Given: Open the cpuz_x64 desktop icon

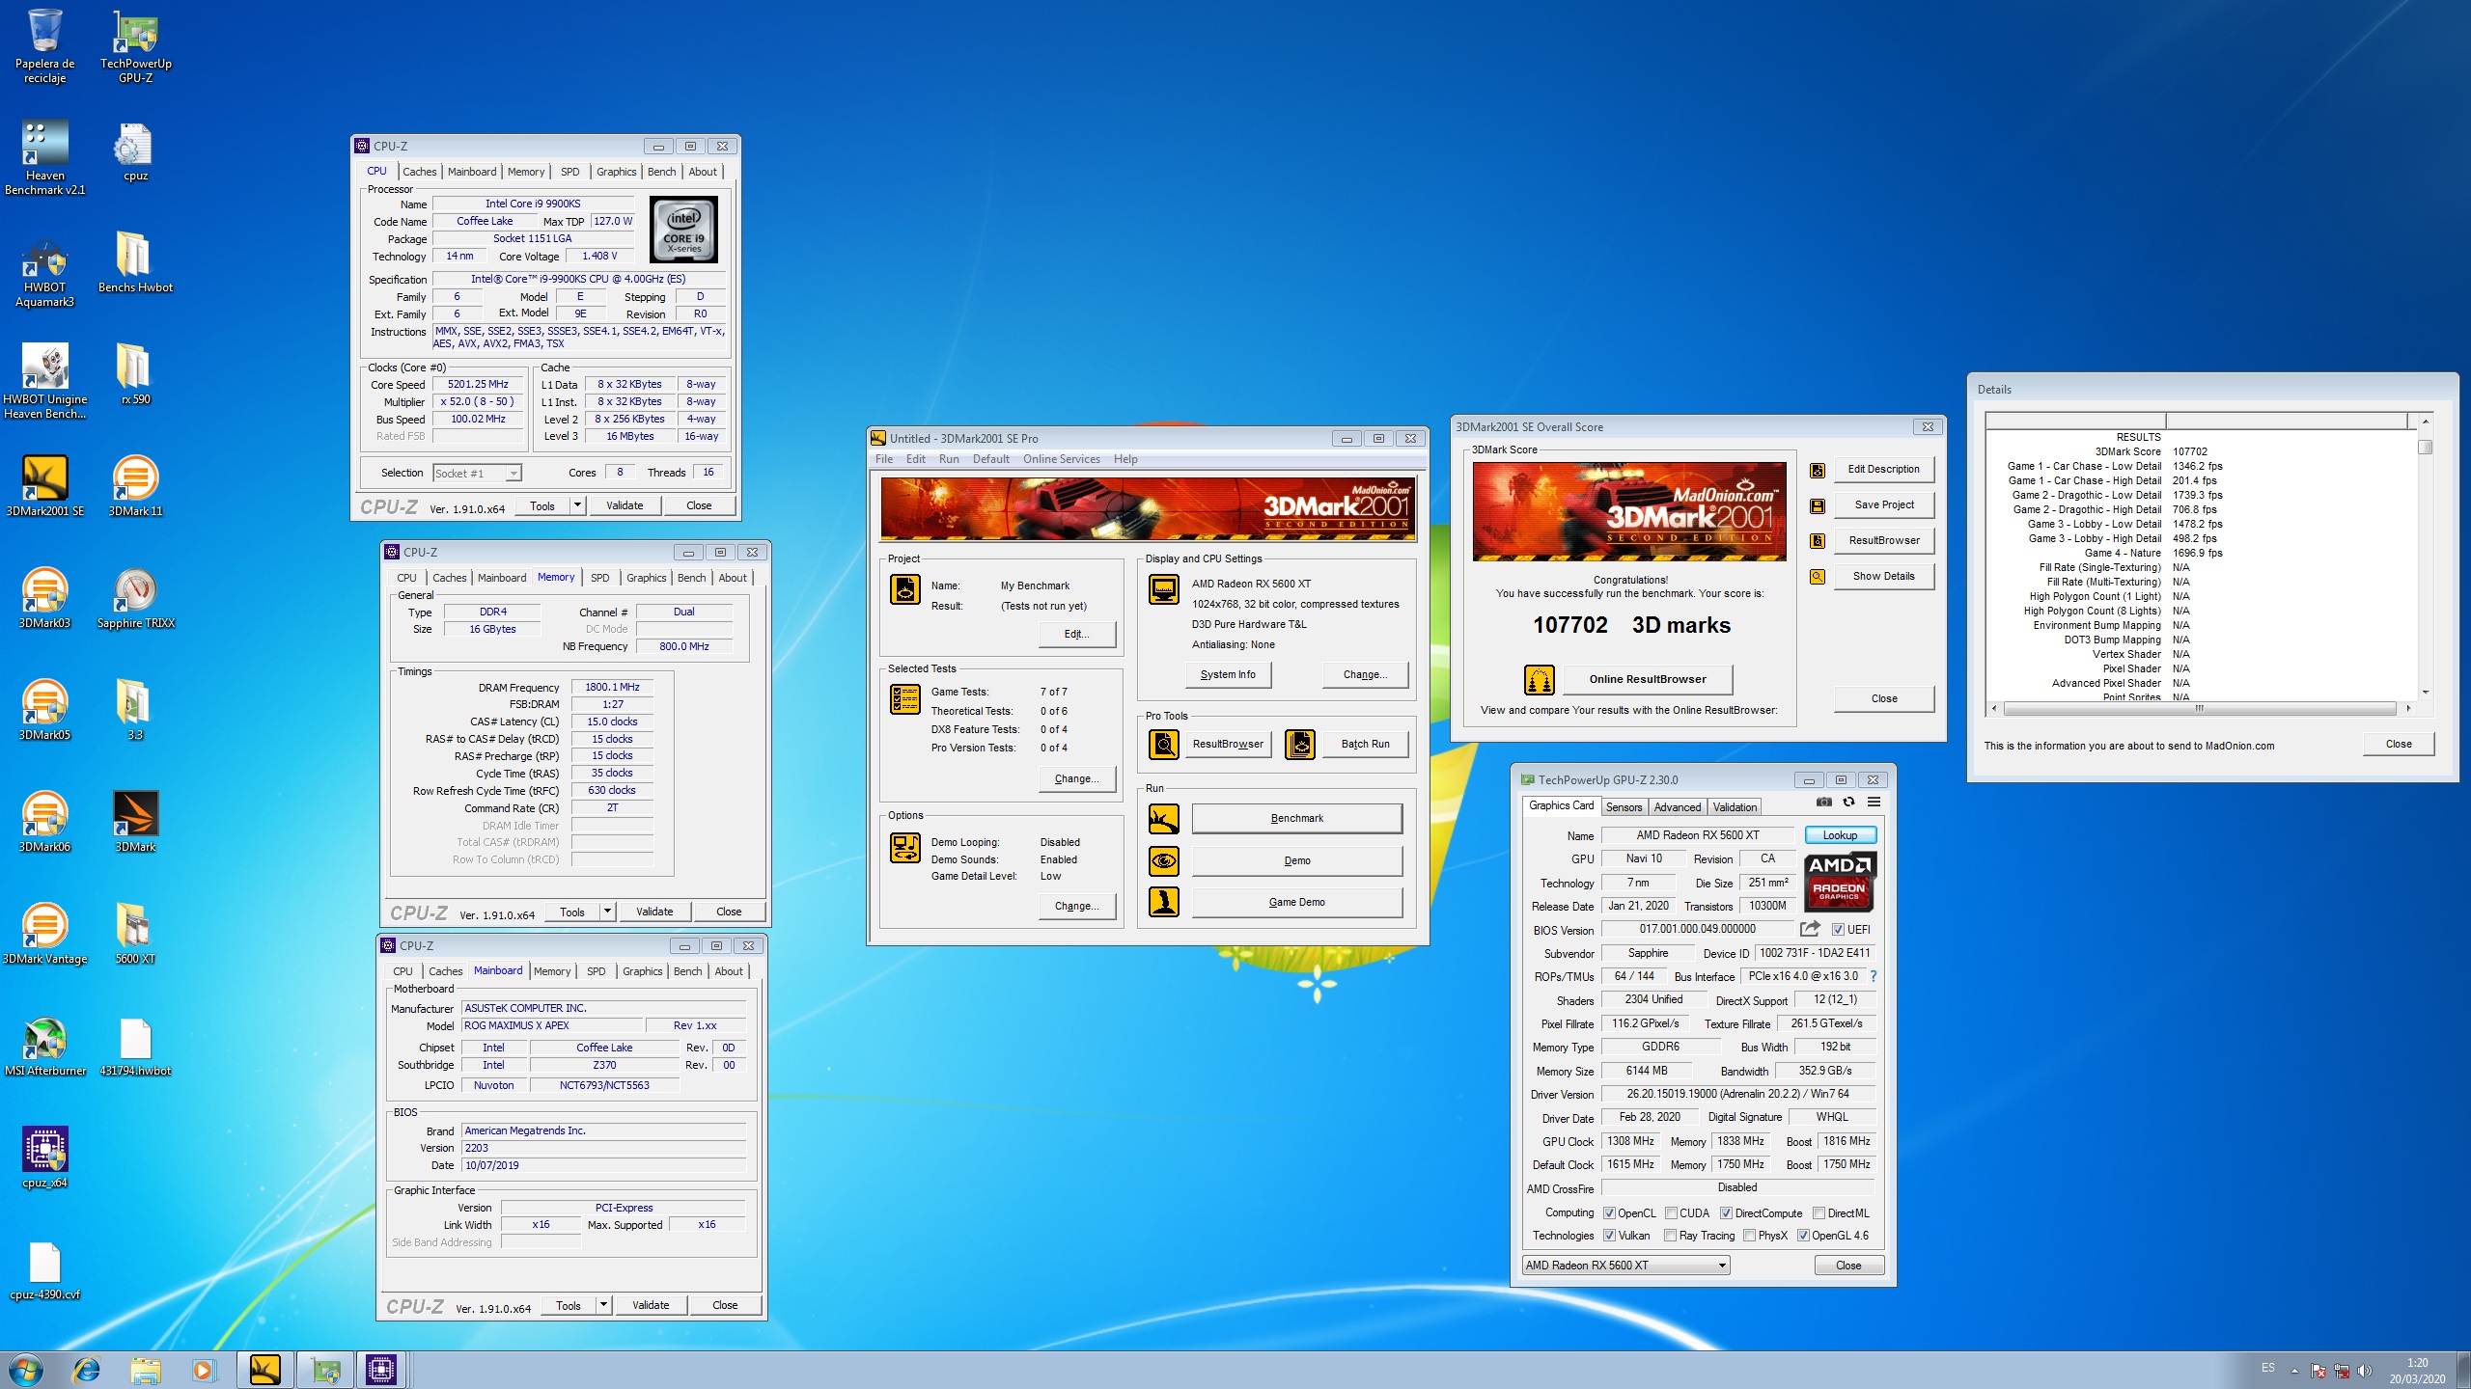Looking at the screenshot, I should tap(44, 1158).
